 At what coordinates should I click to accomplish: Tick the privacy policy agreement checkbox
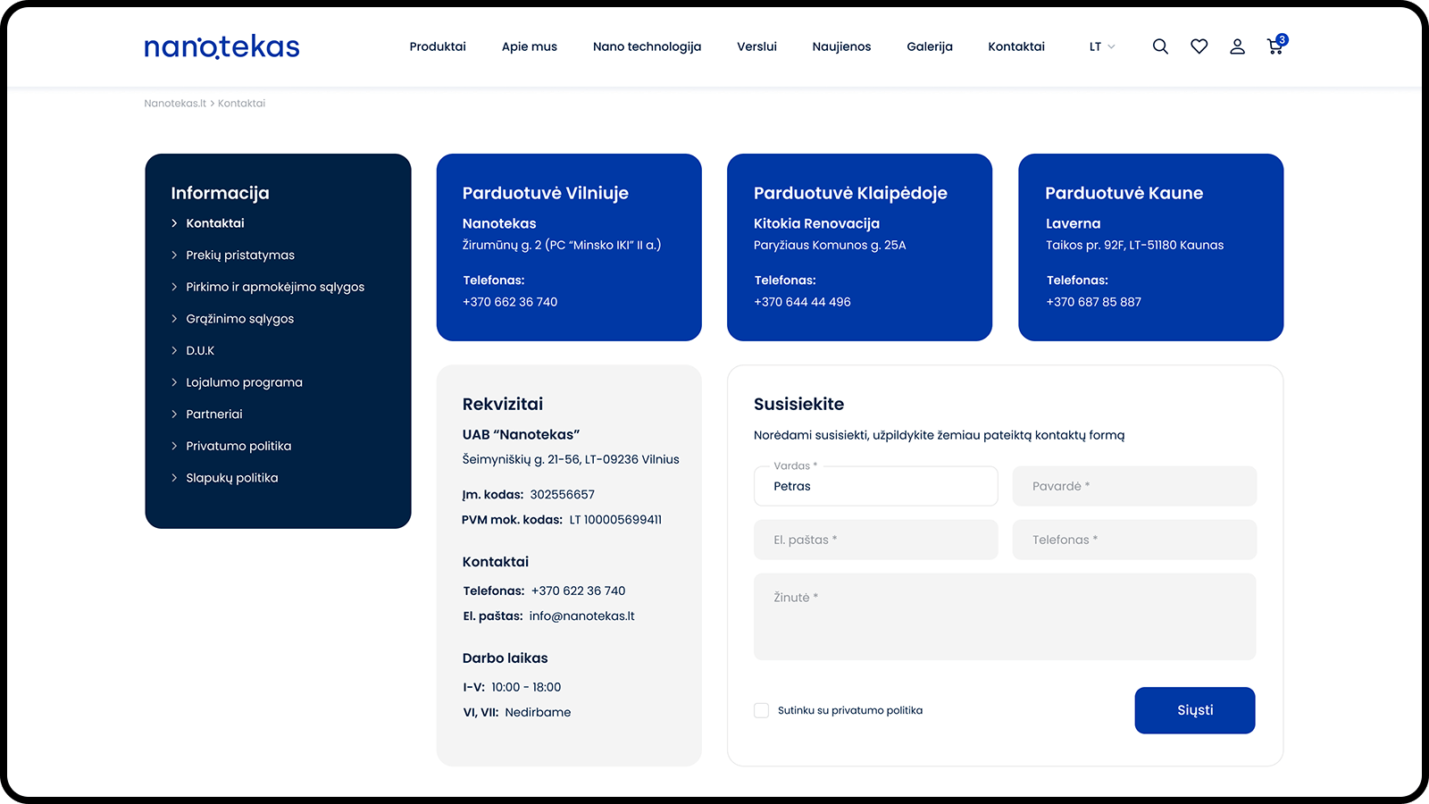[x=762, y=710]
